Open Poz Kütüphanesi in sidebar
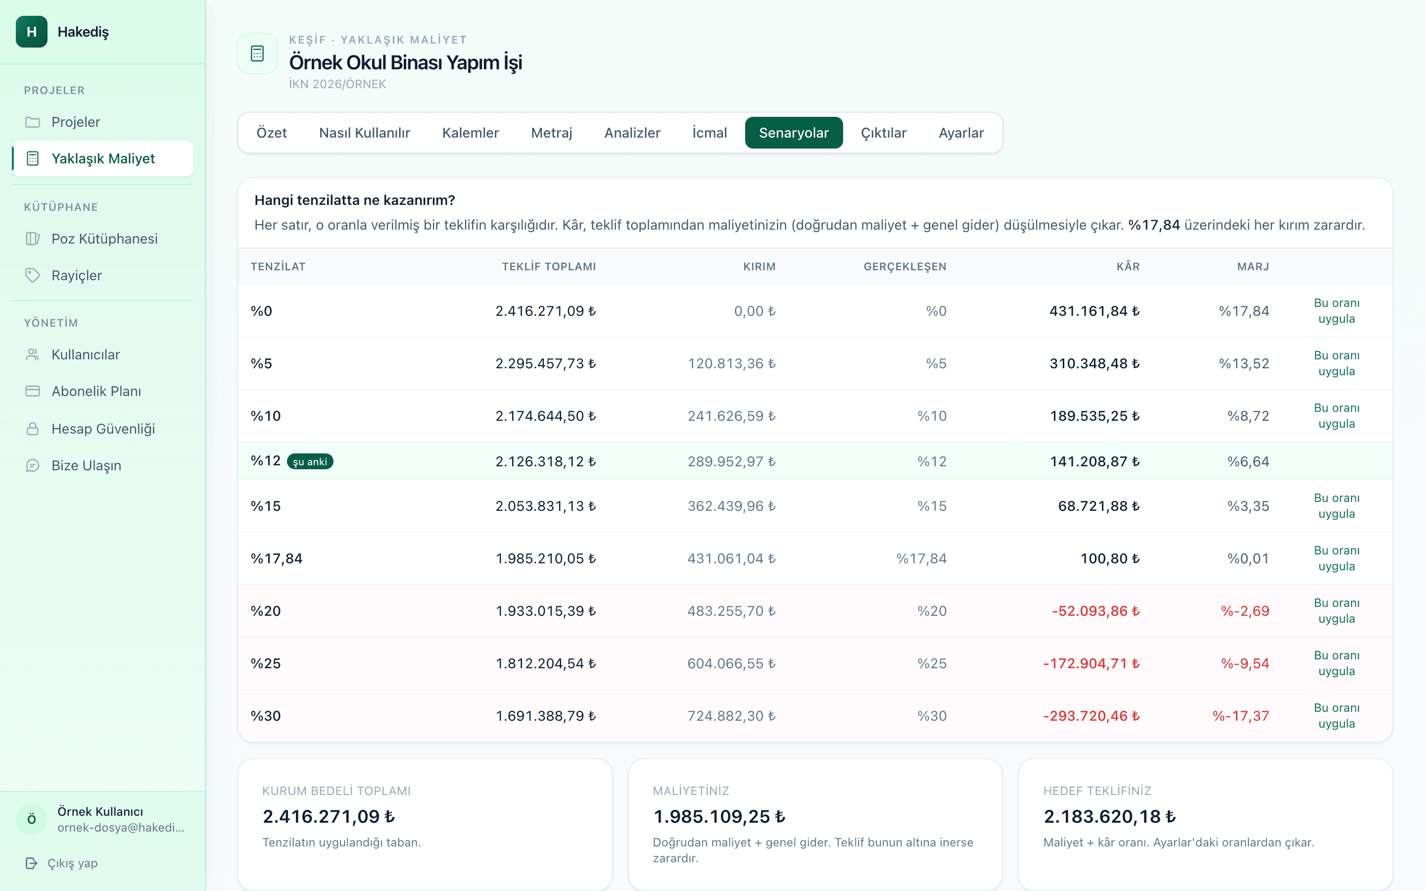The height and width of the screenshot is (891, 1425). point(102,239)
